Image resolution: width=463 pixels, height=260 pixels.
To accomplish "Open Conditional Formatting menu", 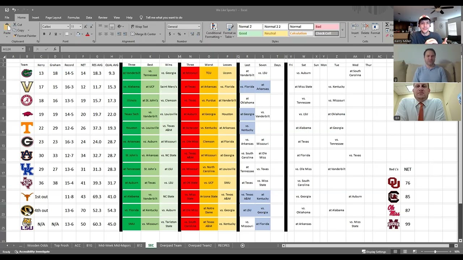I will tap(213, 31).
